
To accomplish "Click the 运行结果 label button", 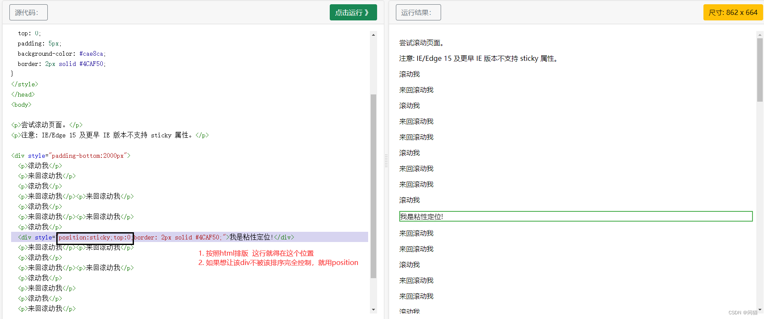I will coord(418,12).
